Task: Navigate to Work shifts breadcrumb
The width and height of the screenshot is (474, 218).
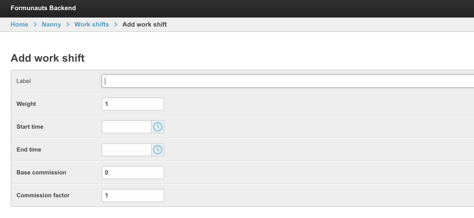Action: (x=92, y=24)
